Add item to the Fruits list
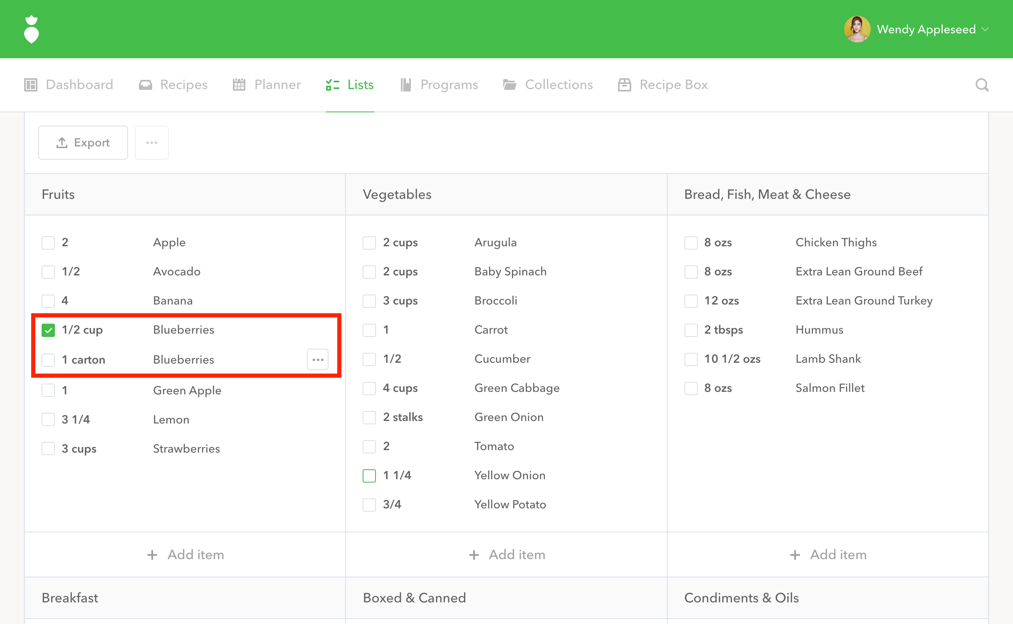Screen dimensions: 1013x624 click(x=185, y=555)
